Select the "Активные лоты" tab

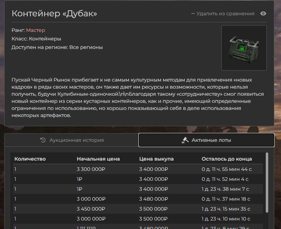pos(206,140)
